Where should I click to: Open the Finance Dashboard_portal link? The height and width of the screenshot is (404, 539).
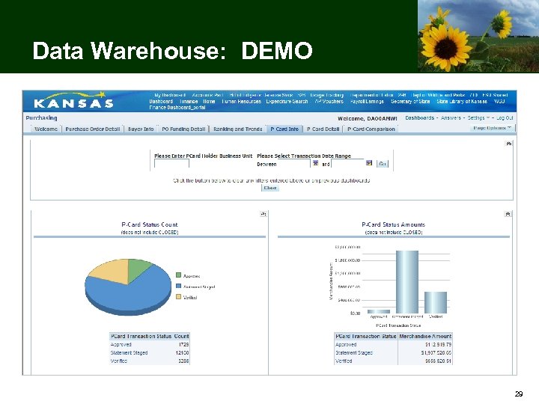177,107
